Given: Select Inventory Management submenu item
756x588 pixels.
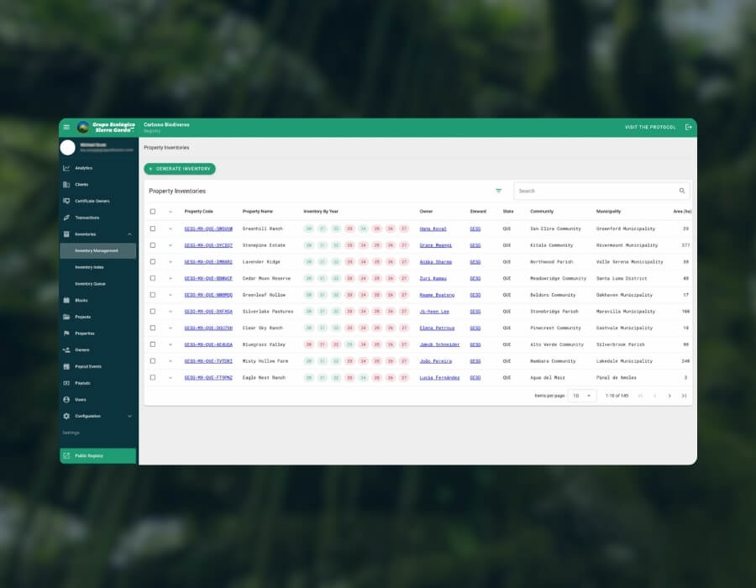Looking at the screenshot, I should pyautogui.click(x=98, y=250).
